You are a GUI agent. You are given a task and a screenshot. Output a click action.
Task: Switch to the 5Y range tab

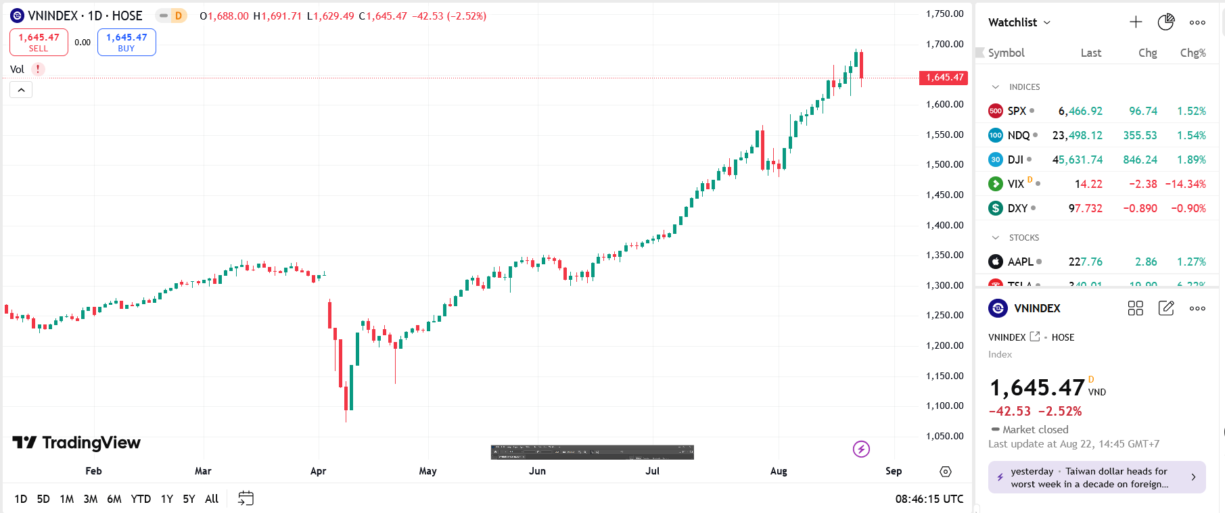tap(189, 498)
